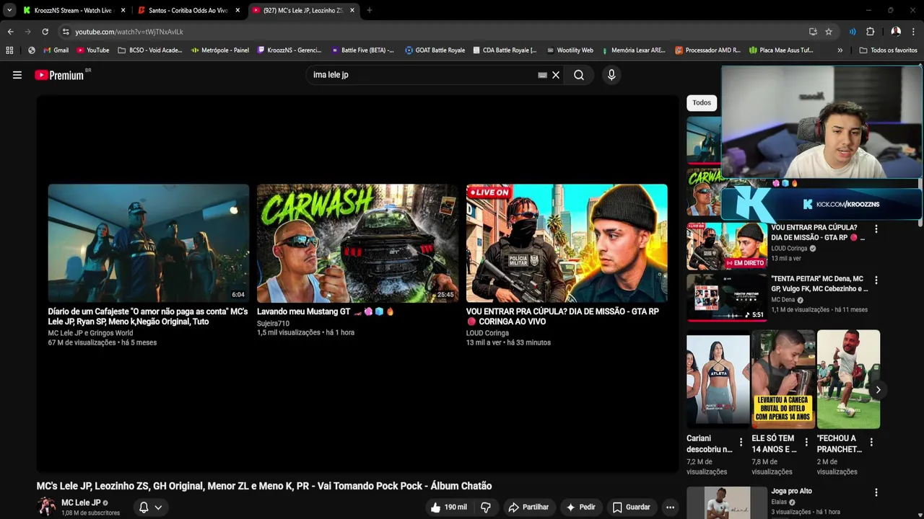
Task: Clear the search text with the X icon
Action: (x=556, y=75)
